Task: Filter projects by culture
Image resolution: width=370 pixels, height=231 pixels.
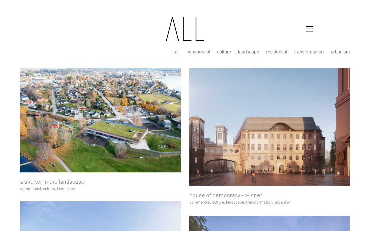Action: pyautogui.click(x=224, y=52)
